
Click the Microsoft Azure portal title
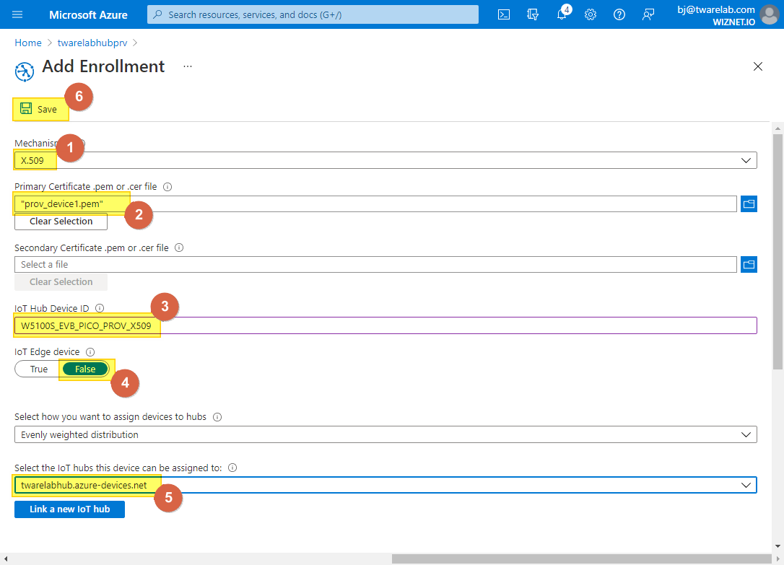point(88,15)
